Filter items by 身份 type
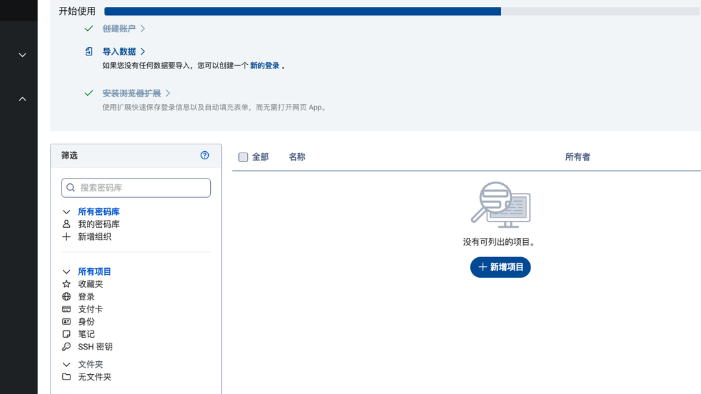The width and height of the screenshot is (701, 394). [x=86, y=321]
